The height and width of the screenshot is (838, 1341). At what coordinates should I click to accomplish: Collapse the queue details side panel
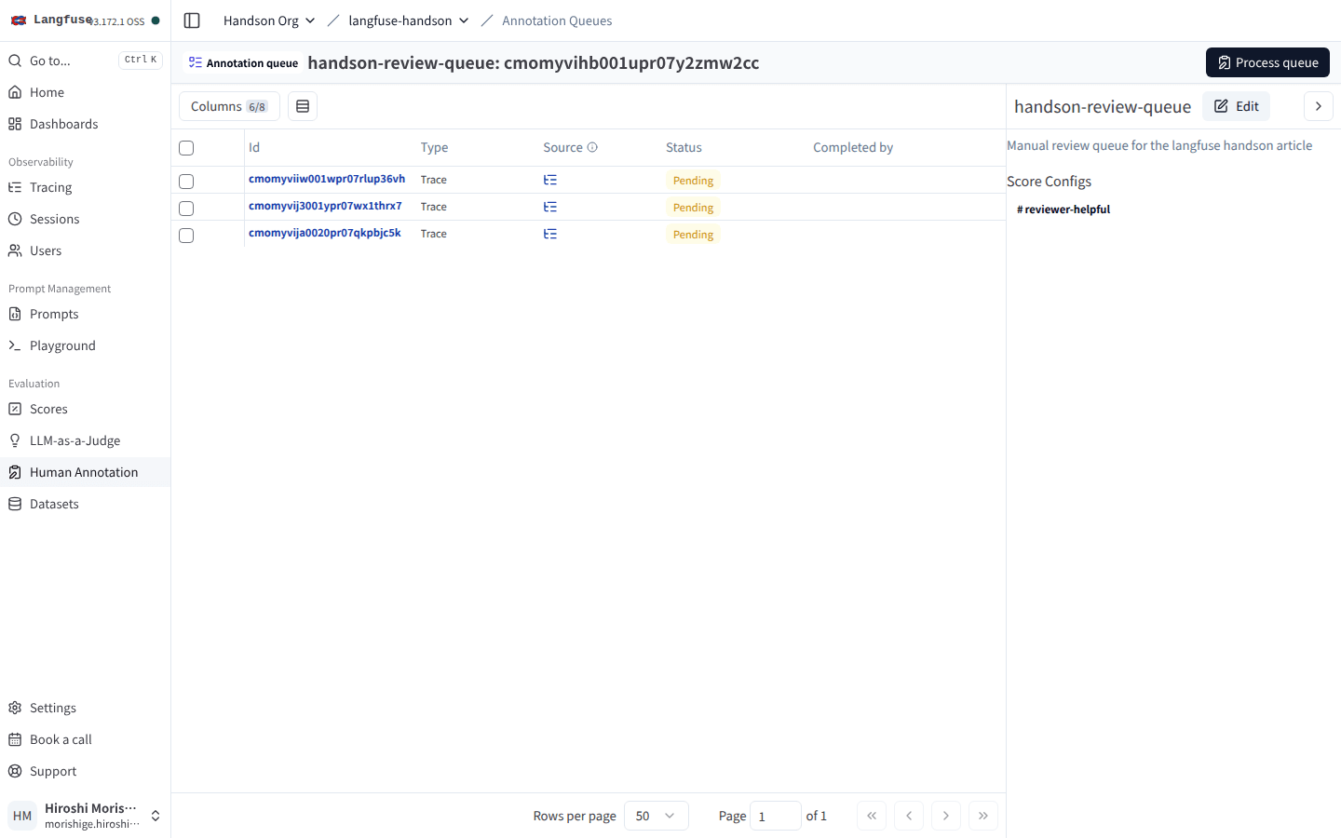tap(1319, 106)
